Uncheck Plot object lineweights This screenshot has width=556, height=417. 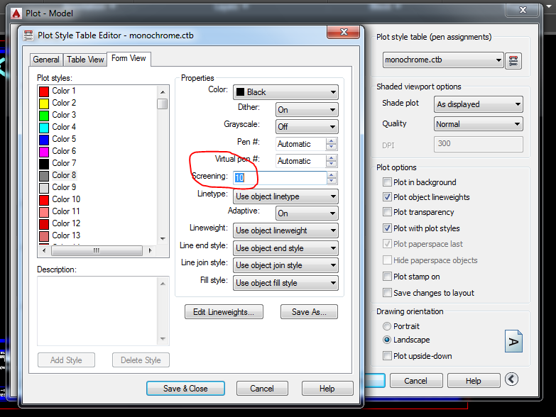[387, 197]
